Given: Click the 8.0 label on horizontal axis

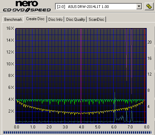Looking at the screenshot, I should point(147,127).
